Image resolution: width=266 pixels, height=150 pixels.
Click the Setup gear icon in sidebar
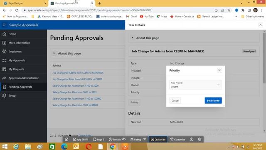click(x=4, y=95)
